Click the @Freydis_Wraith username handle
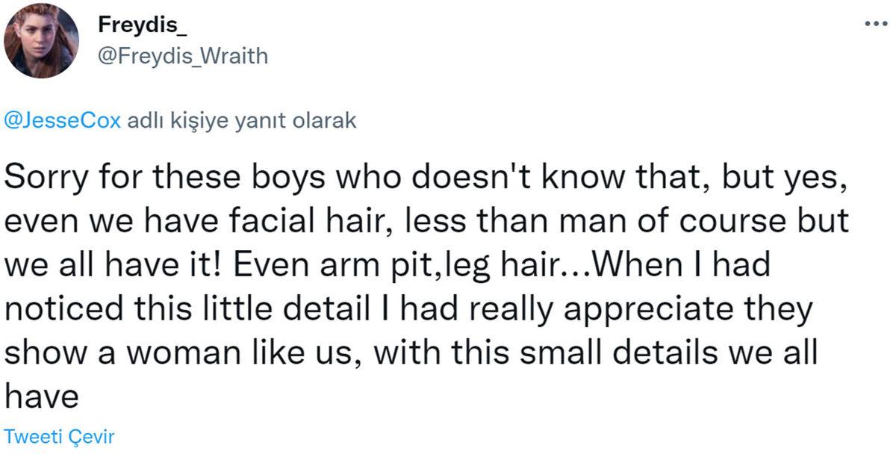896x466 pixels. [x=182, y=56]
